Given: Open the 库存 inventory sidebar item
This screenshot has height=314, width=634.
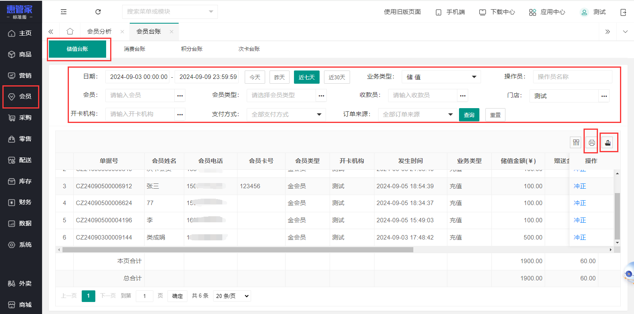Looking at the screenshot, I should click(21, 181).
